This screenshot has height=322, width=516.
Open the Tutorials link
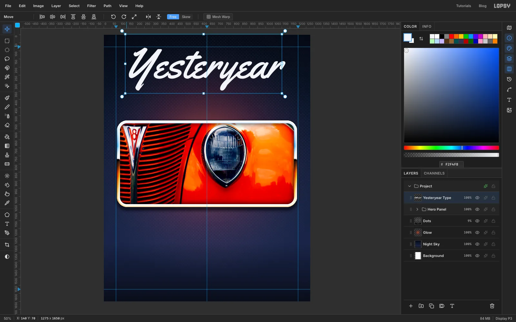coord(463,6)
